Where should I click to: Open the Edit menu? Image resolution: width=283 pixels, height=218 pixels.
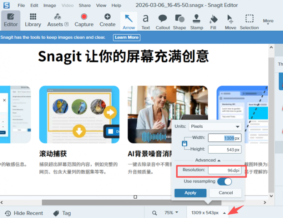point(34,5)
